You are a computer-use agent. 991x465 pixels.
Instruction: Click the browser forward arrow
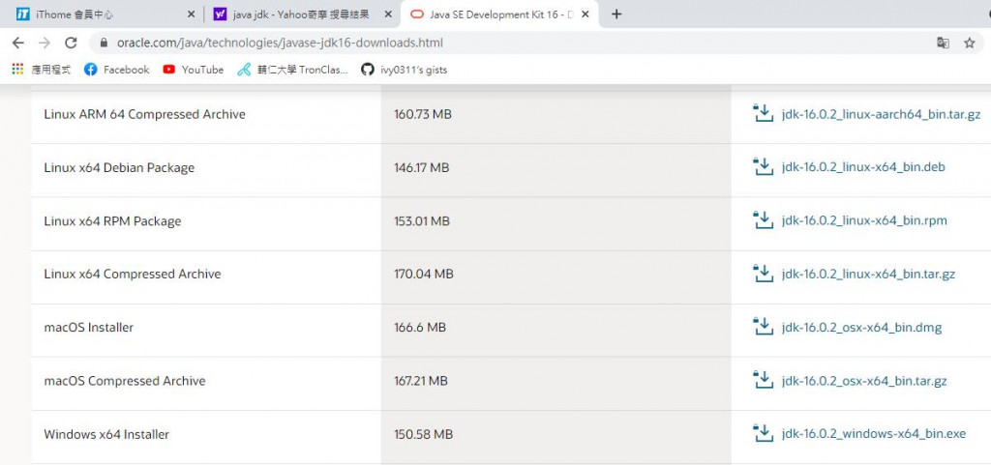coord(45,43)
